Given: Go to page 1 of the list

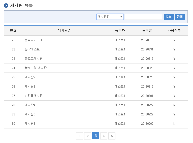Looking at the screenshot, I should [x=80, y=136].
